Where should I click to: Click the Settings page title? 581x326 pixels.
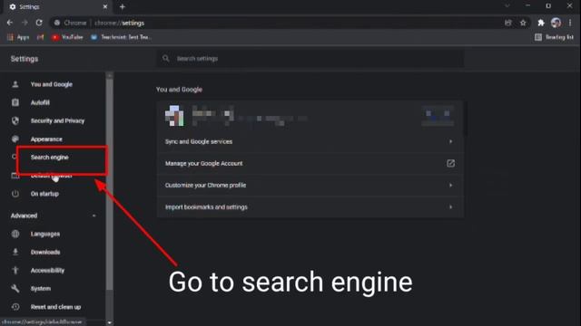(x=25, y=59)
